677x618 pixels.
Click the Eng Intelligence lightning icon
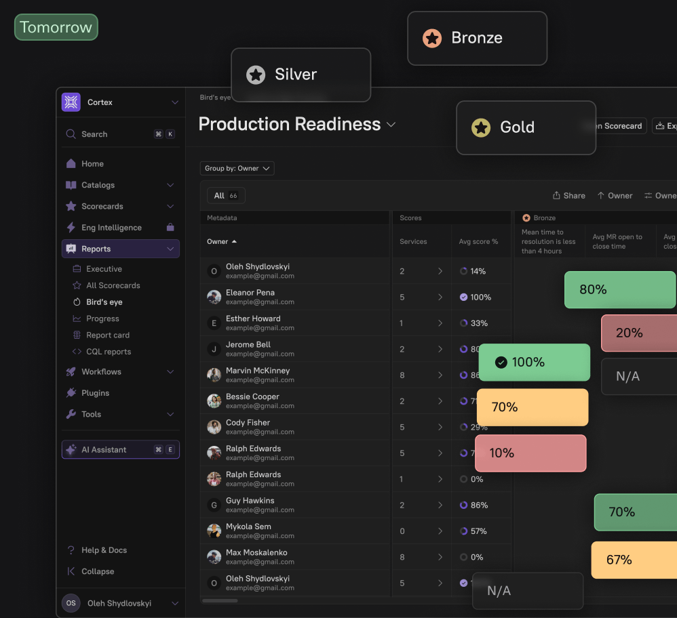tap(71, 227)
